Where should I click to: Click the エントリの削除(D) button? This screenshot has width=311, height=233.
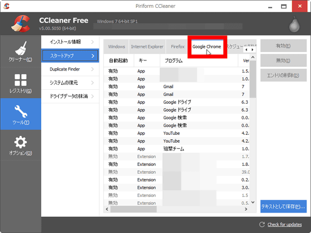[283, 75]
